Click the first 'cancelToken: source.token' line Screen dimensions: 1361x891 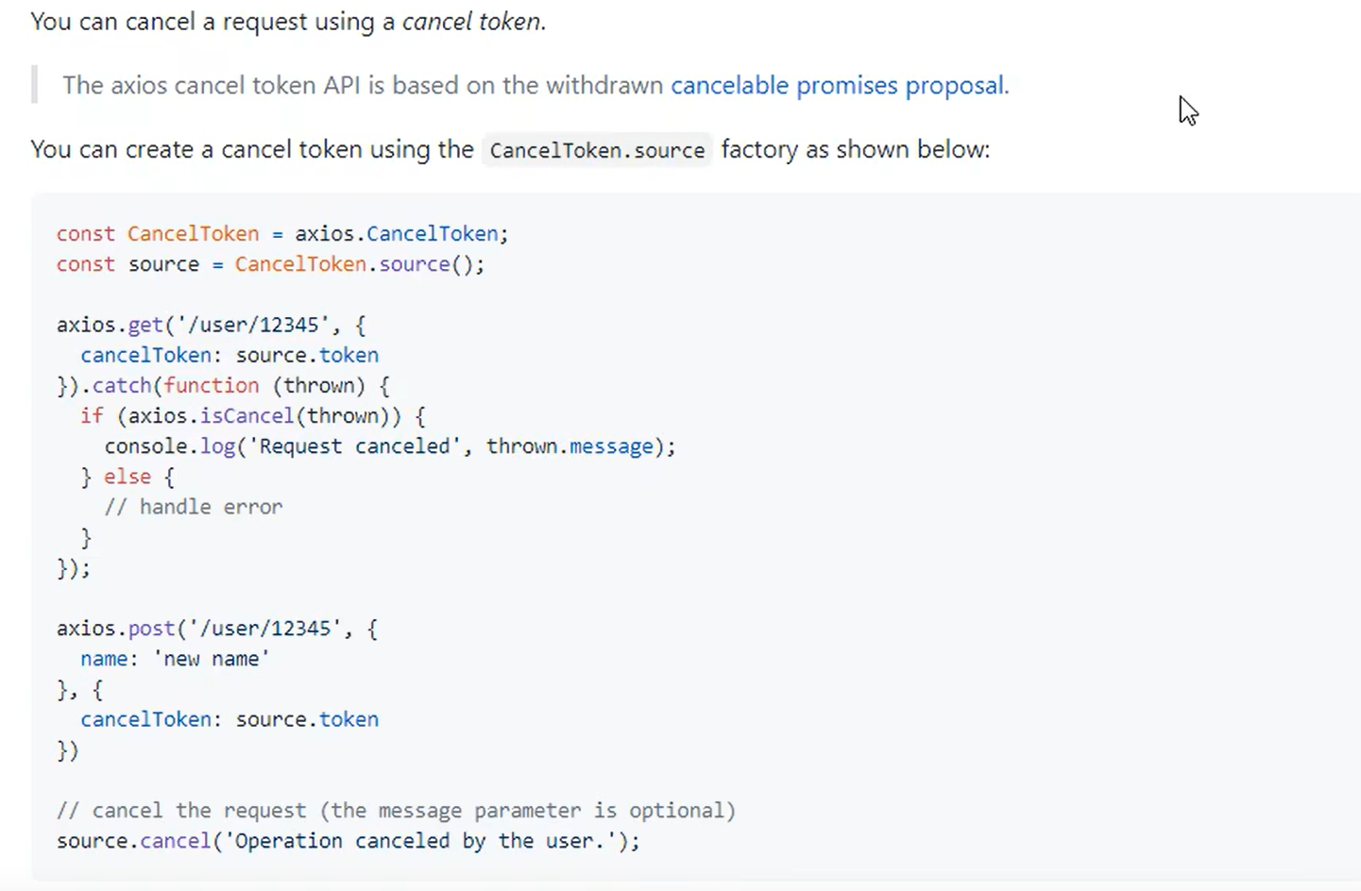tap(229, 355)
